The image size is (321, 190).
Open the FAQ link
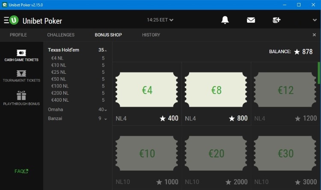(x=21, y=171)
